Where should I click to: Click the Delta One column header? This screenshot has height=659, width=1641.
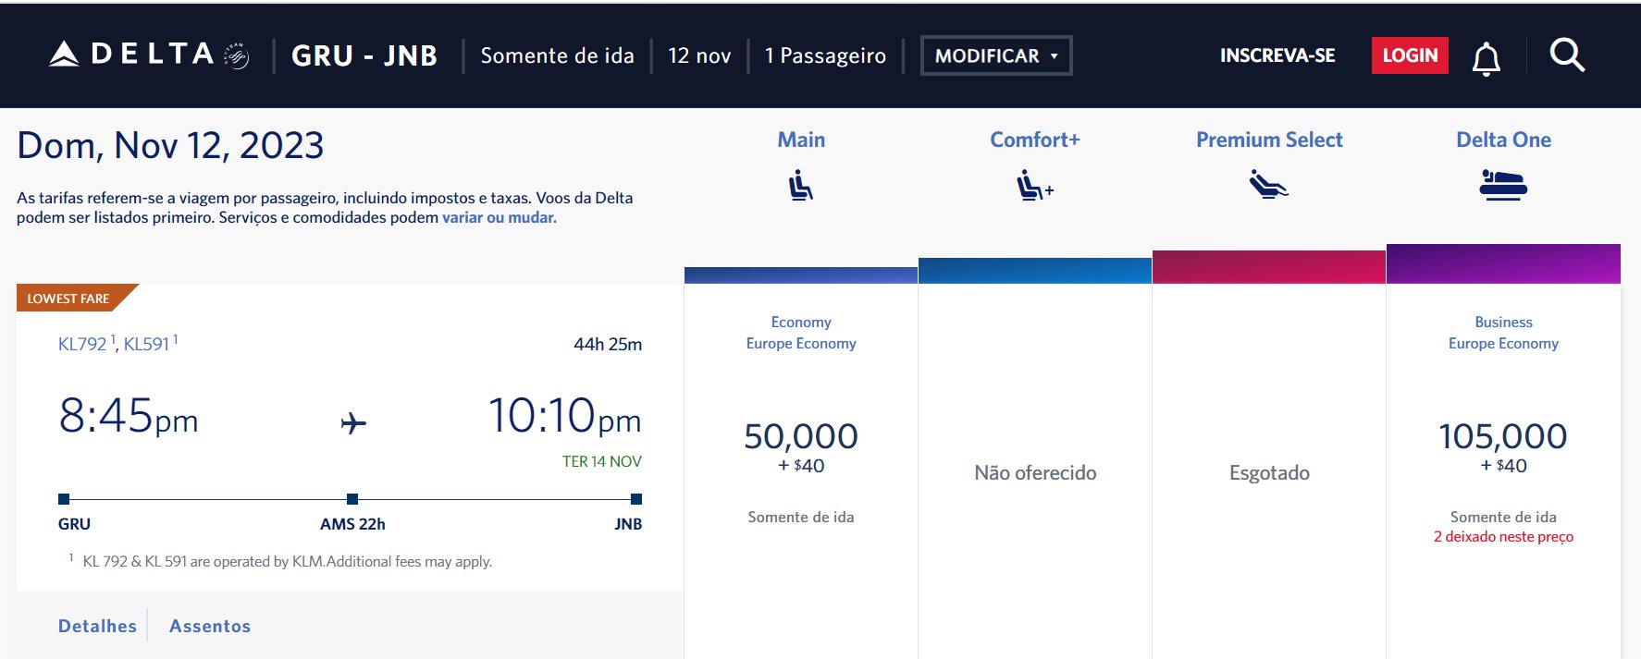point(1503,140)
